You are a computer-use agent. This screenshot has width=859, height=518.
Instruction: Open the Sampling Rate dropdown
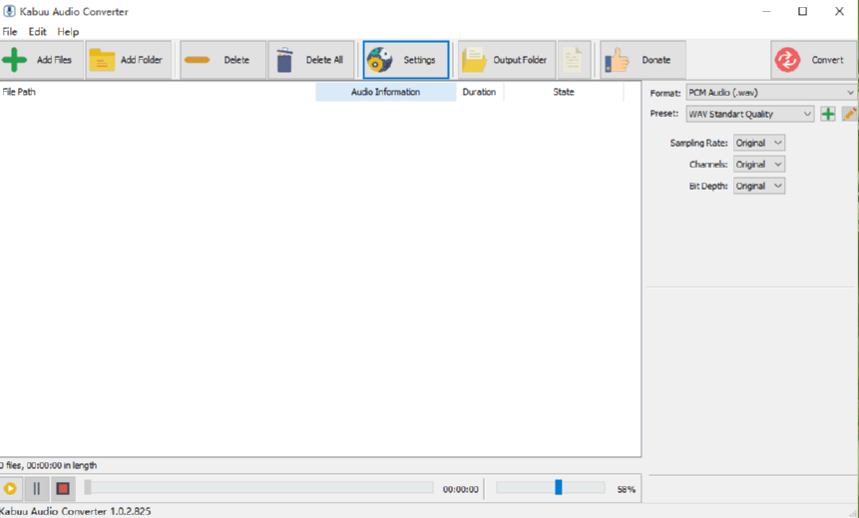[759, 143]
